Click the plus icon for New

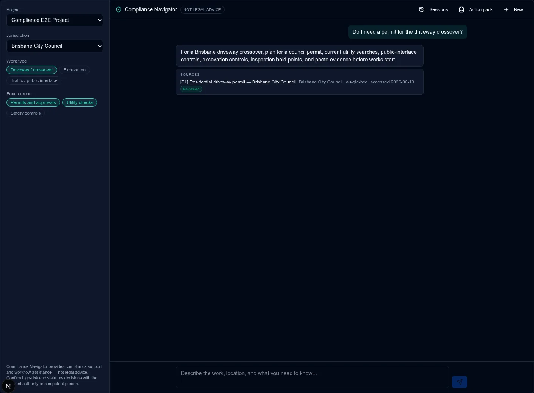(506, 9)
